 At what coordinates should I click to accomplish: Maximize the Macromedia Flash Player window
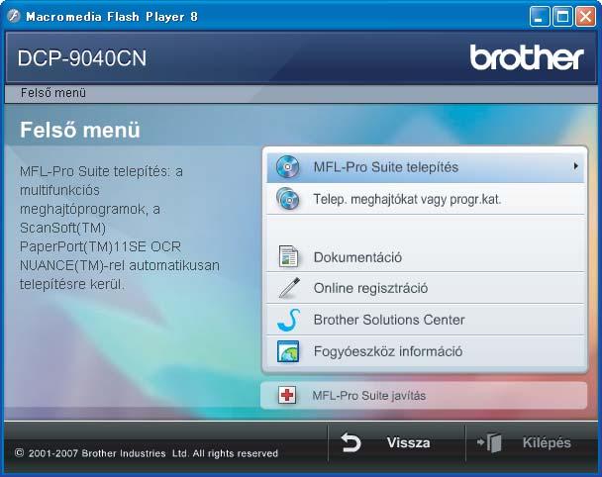pyautogui.click(x=562, y=17)
